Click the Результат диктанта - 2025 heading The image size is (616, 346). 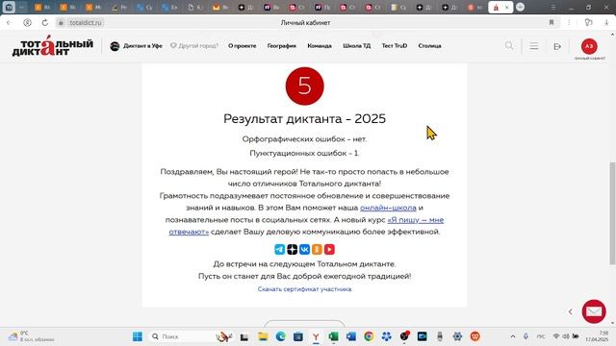pyautogui.click(x=304, y=118)
